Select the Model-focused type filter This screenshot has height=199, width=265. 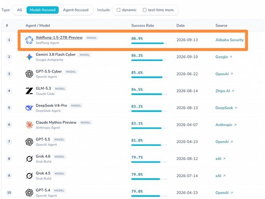pos(42,10)
